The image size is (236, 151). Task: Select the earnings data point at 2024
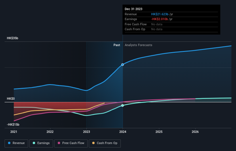(x=122, y=105)
